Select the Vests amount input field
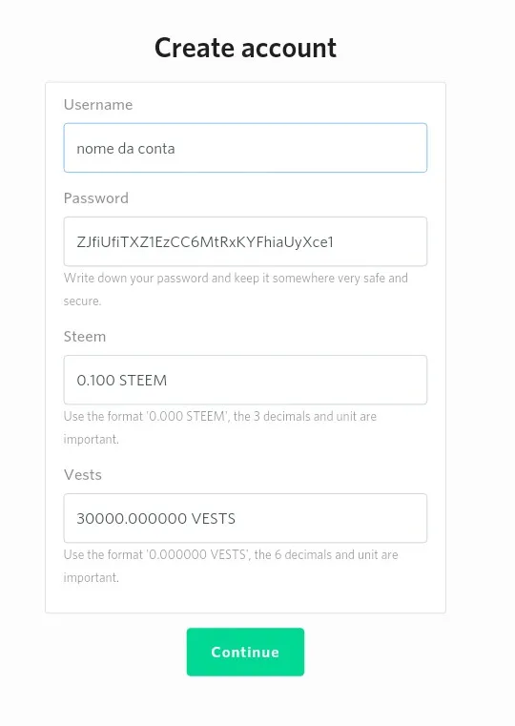Viewport: 515px width, 726px height. (x=245, y=518)
